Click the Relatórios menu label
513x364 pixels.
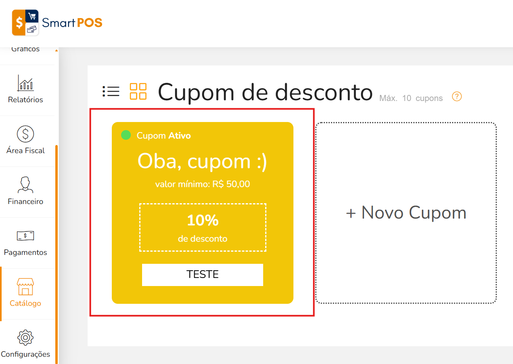click(25, 100)
